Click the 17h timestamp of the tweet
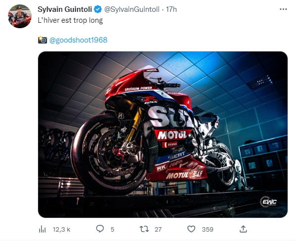 pyautogui.click(x=171, y=9)
